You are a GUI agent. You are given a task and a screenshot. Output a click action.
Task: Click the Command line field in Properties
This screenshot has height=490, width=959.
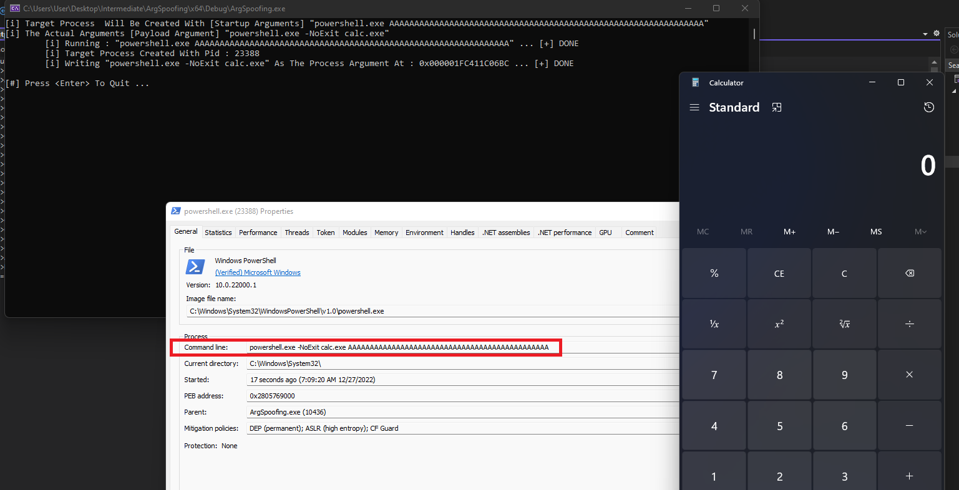tap(463, 347)
